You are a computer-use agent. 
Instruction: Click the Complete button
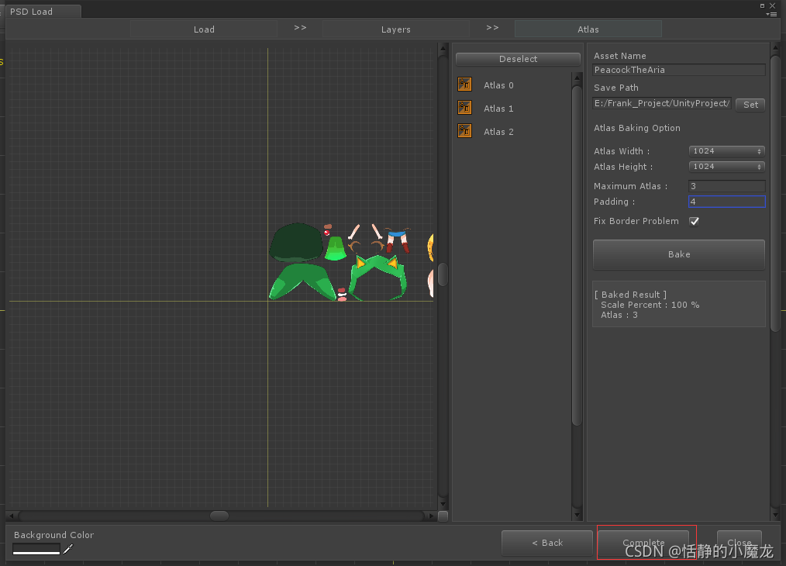point(643,543)
